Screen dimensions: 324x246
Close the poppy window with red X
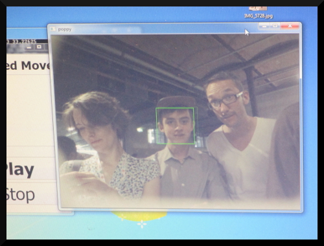[x=290, y=26]
